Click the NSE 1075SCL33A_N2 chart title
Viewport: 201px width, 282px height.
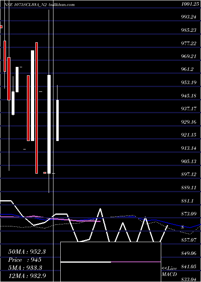point(25,5)
